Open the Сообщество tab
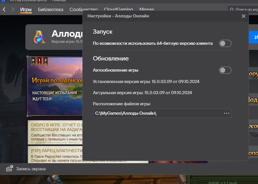This screenshot has width=258, height=184. coord(84,9)
